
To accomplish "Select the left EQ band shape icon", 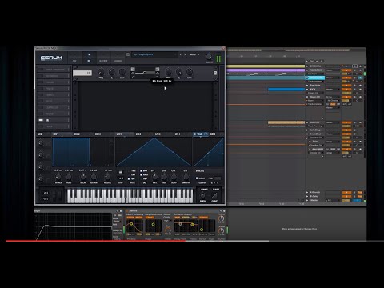I will (133, 70).
